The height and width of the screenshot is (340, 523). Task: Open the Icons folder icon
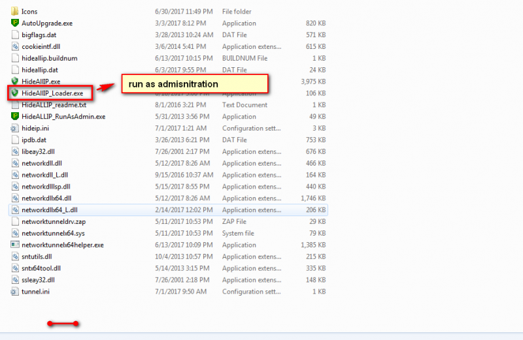[x=14, y=11]
